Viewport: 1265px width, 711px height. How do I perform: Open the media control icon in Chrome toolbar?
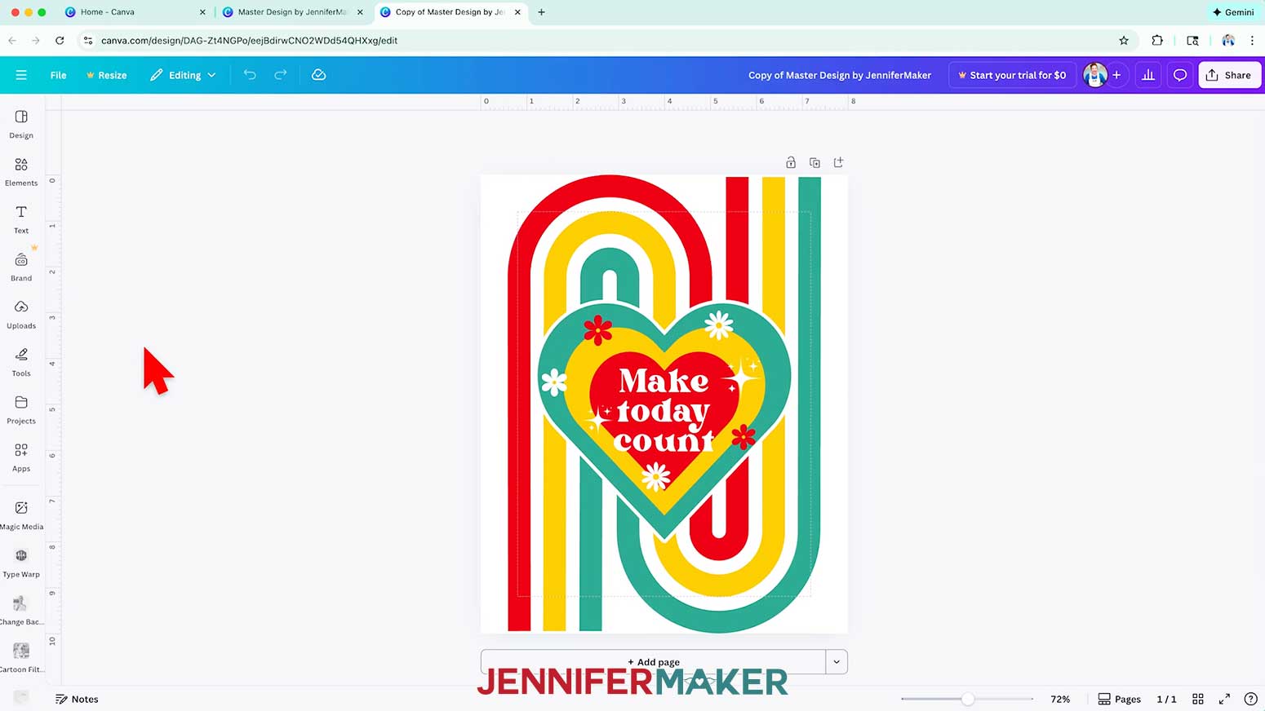(x=1192, y=40)
